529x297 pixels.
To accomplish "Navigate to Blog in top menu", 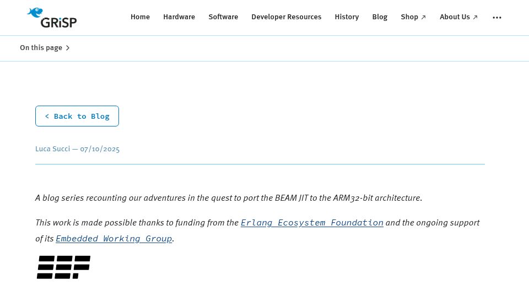I will point(380,17).
